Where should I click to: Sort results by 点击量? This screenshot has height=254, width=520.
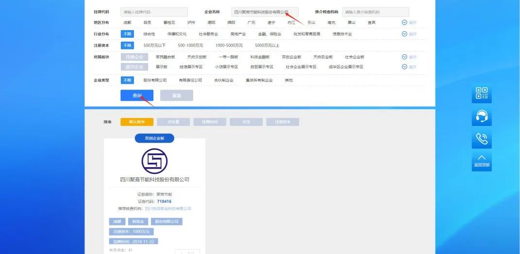[x=173, y=122]
